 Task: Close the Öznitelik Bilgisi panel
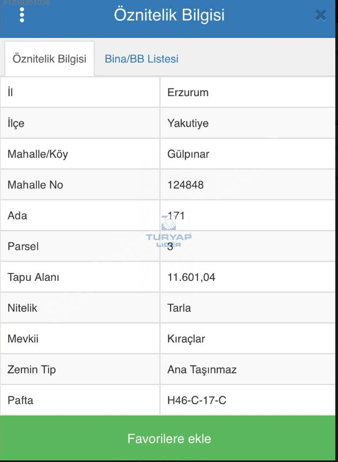click(x=320, y=15)
